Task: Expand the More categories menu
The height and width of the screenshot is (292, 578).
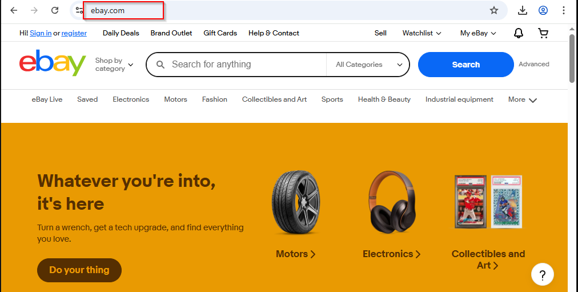Action: click(523, 99)
